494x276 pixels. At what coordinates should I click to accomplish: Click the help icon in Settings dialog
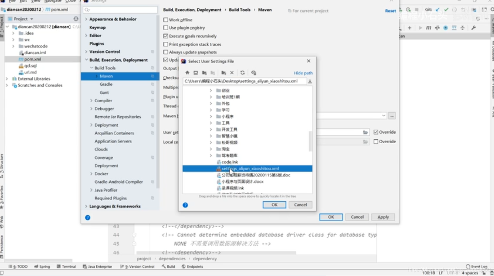pos(88,217)
